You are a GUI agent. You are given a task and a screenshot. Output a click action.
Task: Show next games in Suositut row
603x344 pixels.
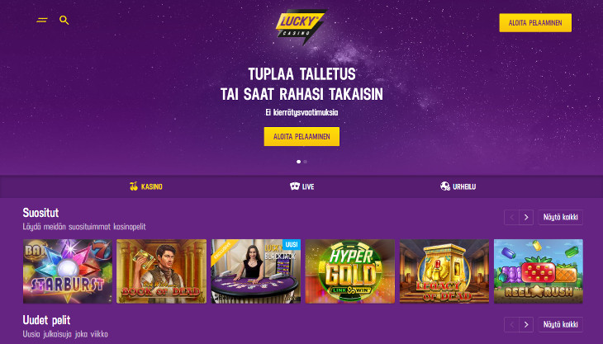(x=526, y=217)
